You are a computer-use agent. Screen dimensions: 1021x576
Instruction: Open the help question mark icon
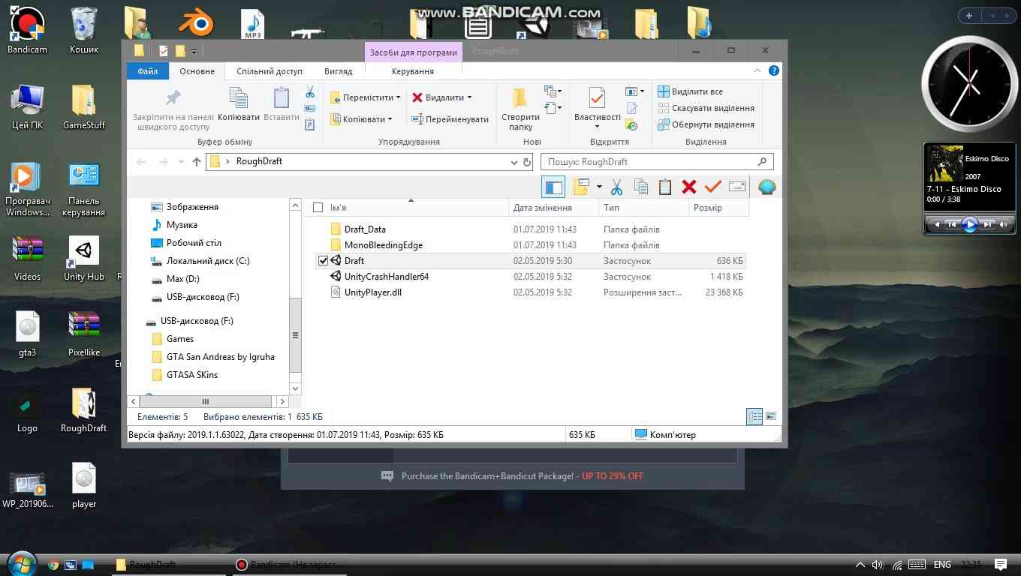coord(774,71)
